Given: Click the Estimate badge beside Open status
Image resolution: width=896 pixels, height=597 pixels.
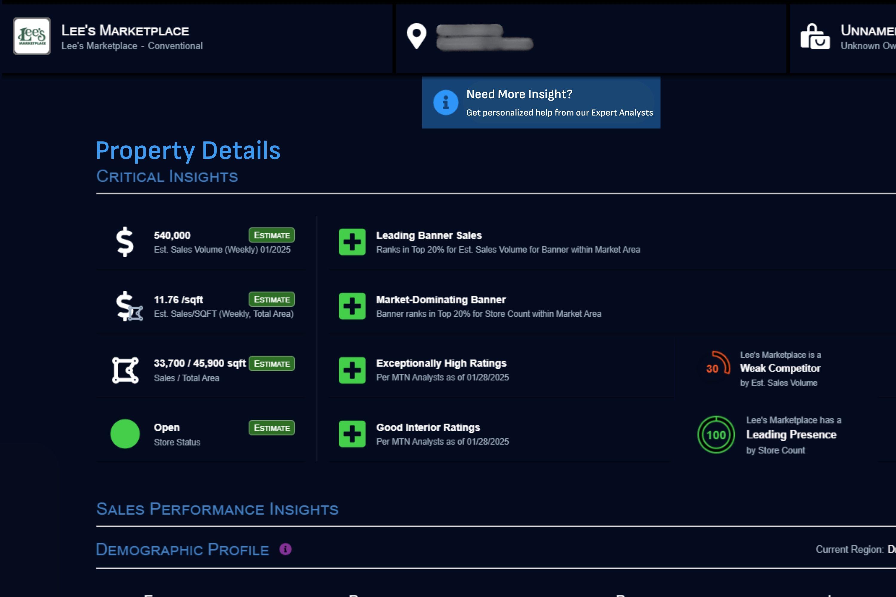Looking at the screenshot, I should coord(271,428).
